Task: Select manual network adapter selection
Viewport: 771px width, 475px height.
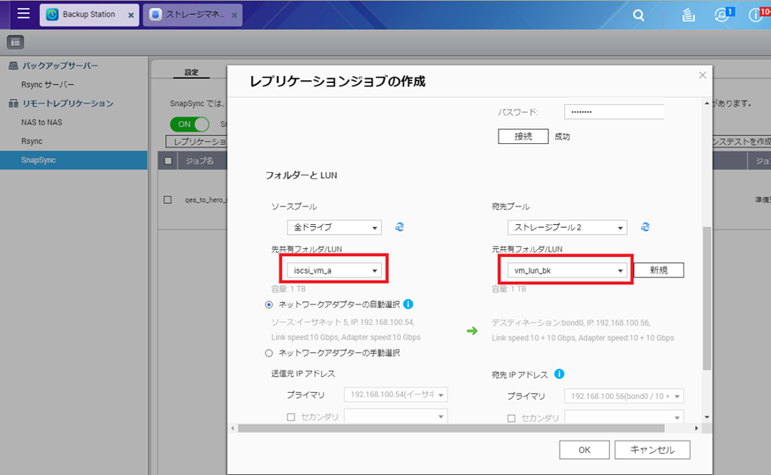Action: coord(270,353)
